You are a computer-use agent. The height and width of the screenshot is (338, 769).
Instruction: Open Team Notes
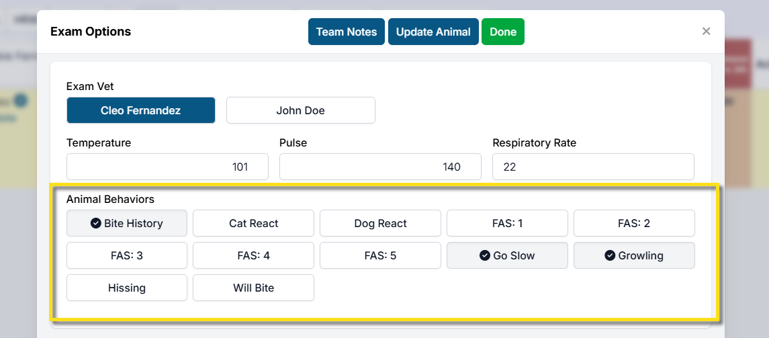(x=347, y=32)
